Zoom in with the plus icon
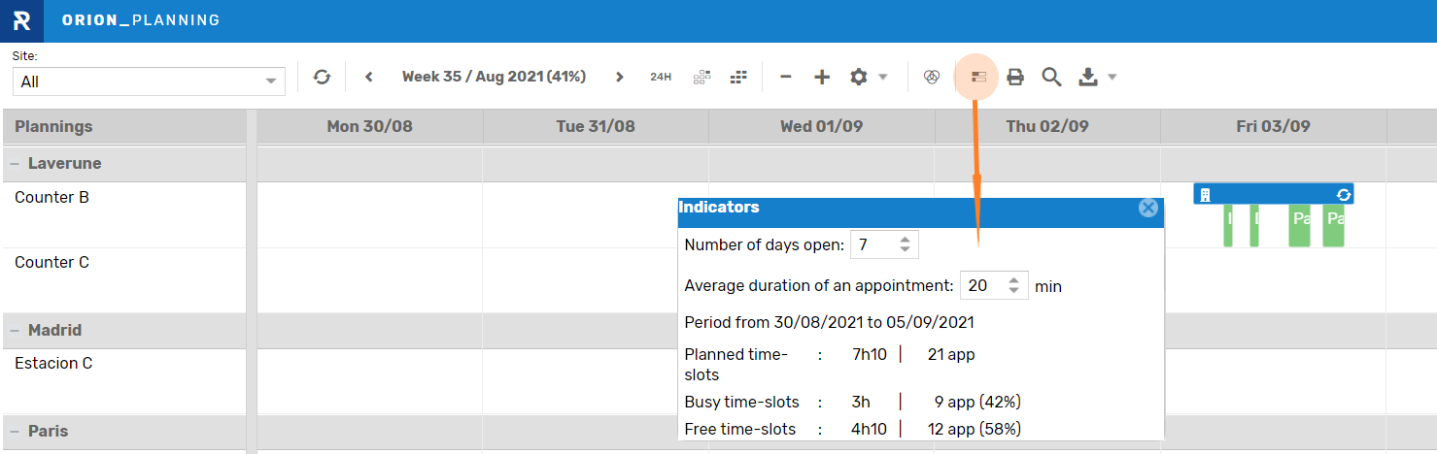 (x=822, y=77)
